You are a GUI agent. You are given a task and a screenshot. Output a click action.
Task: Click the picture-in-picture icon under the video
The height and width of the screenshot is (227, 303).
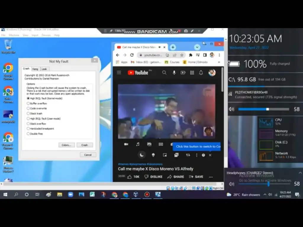[x=165, y=155]
